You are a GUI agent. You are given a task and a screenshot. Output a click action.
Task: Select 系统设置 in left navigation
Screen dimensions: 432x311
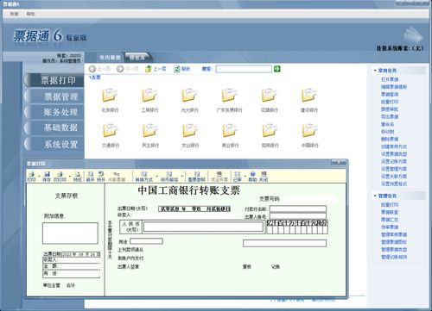(54, 144)
